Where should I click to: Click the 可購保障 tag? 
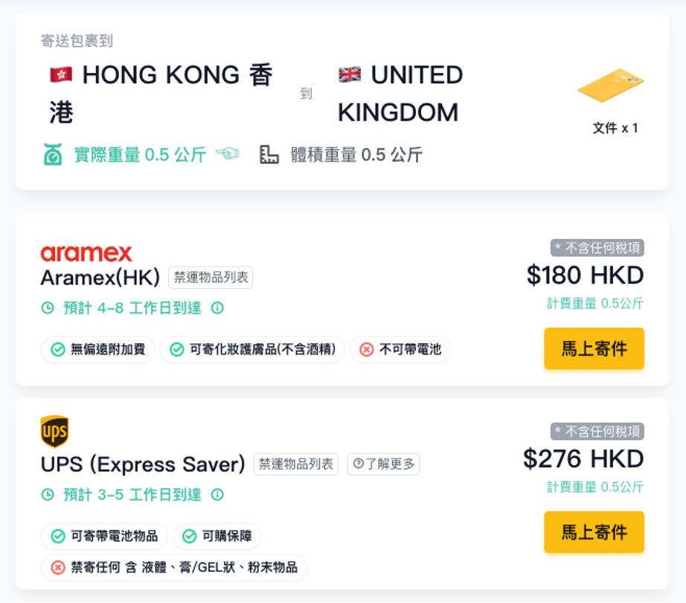(x=217, y=536)
